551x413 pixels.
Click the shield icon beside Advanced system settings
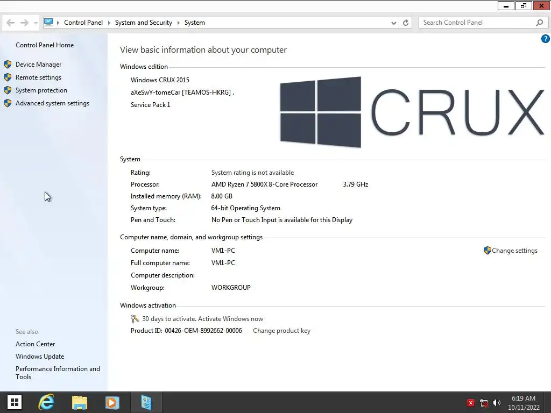8,103
